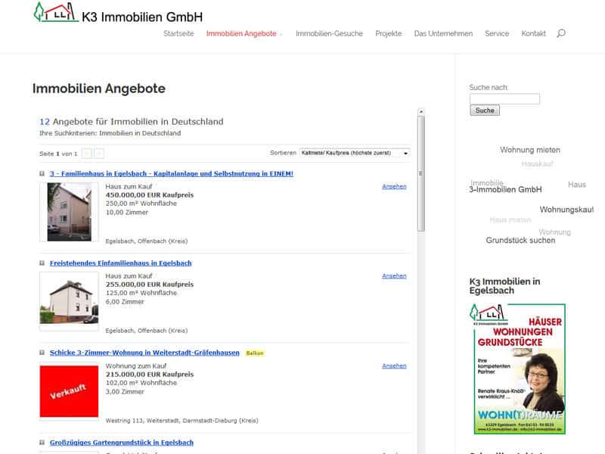
Task: Go to next results page arrow
Action: tap(99, 154)
